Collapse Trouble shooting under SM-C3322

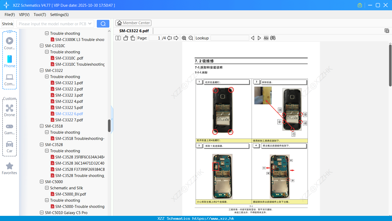click(x=47, y=76)
